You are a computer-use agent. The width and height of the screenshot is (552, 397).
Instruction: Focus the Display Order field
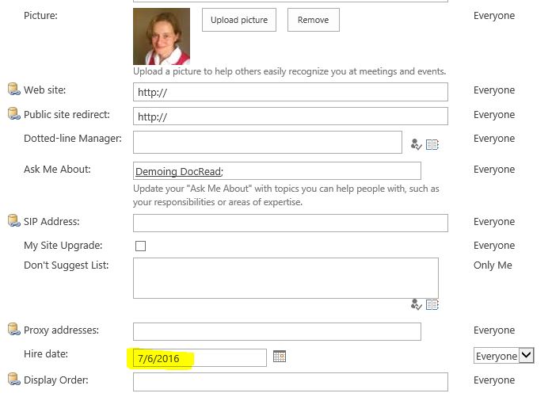pos(291,382)
